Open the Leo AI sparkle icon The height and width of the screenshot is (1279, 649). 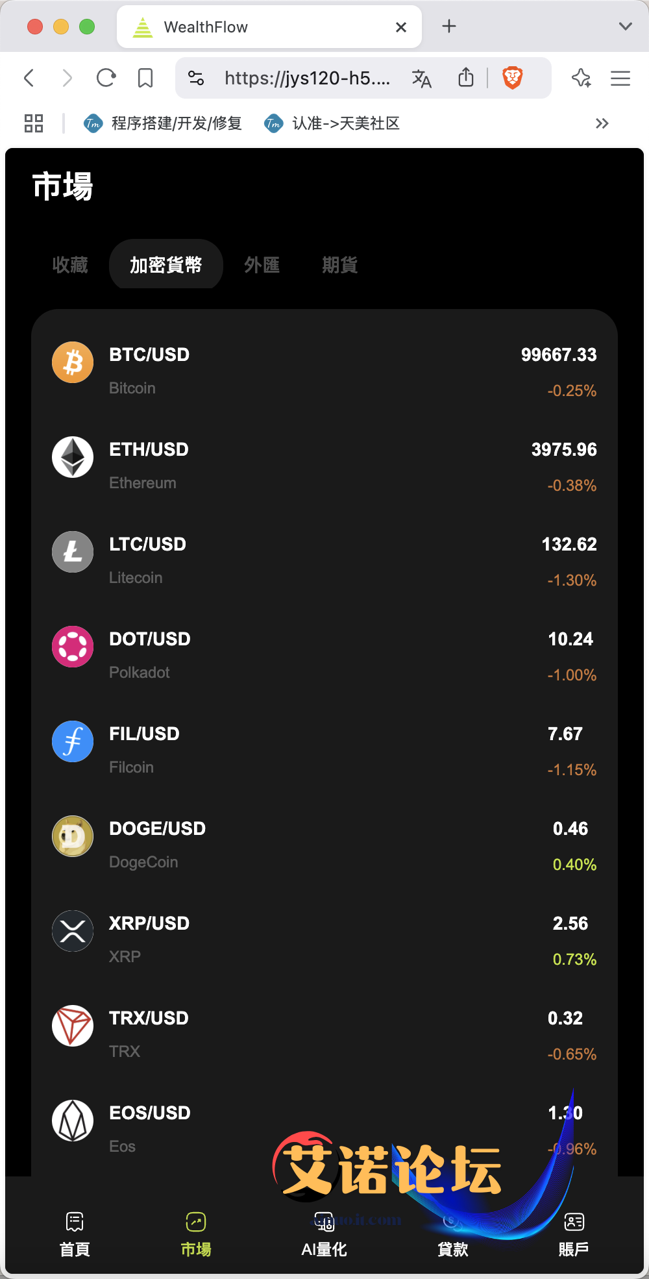click(x=582, y=79)
